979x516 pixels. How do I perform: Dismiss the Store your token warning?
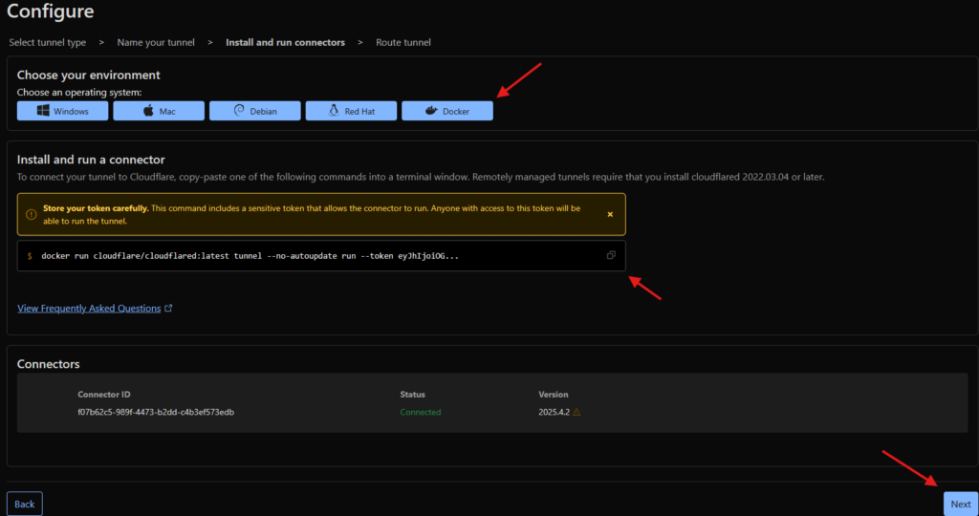click(x=610, y=214)
